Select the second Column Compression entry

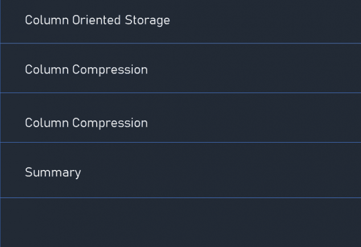[180, 118]
